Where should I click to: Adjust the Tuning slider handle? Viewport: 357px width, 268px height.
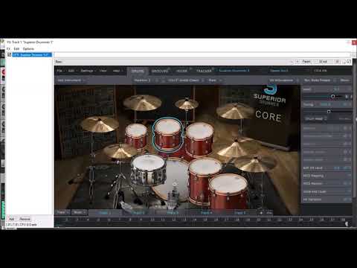(329, 112)
